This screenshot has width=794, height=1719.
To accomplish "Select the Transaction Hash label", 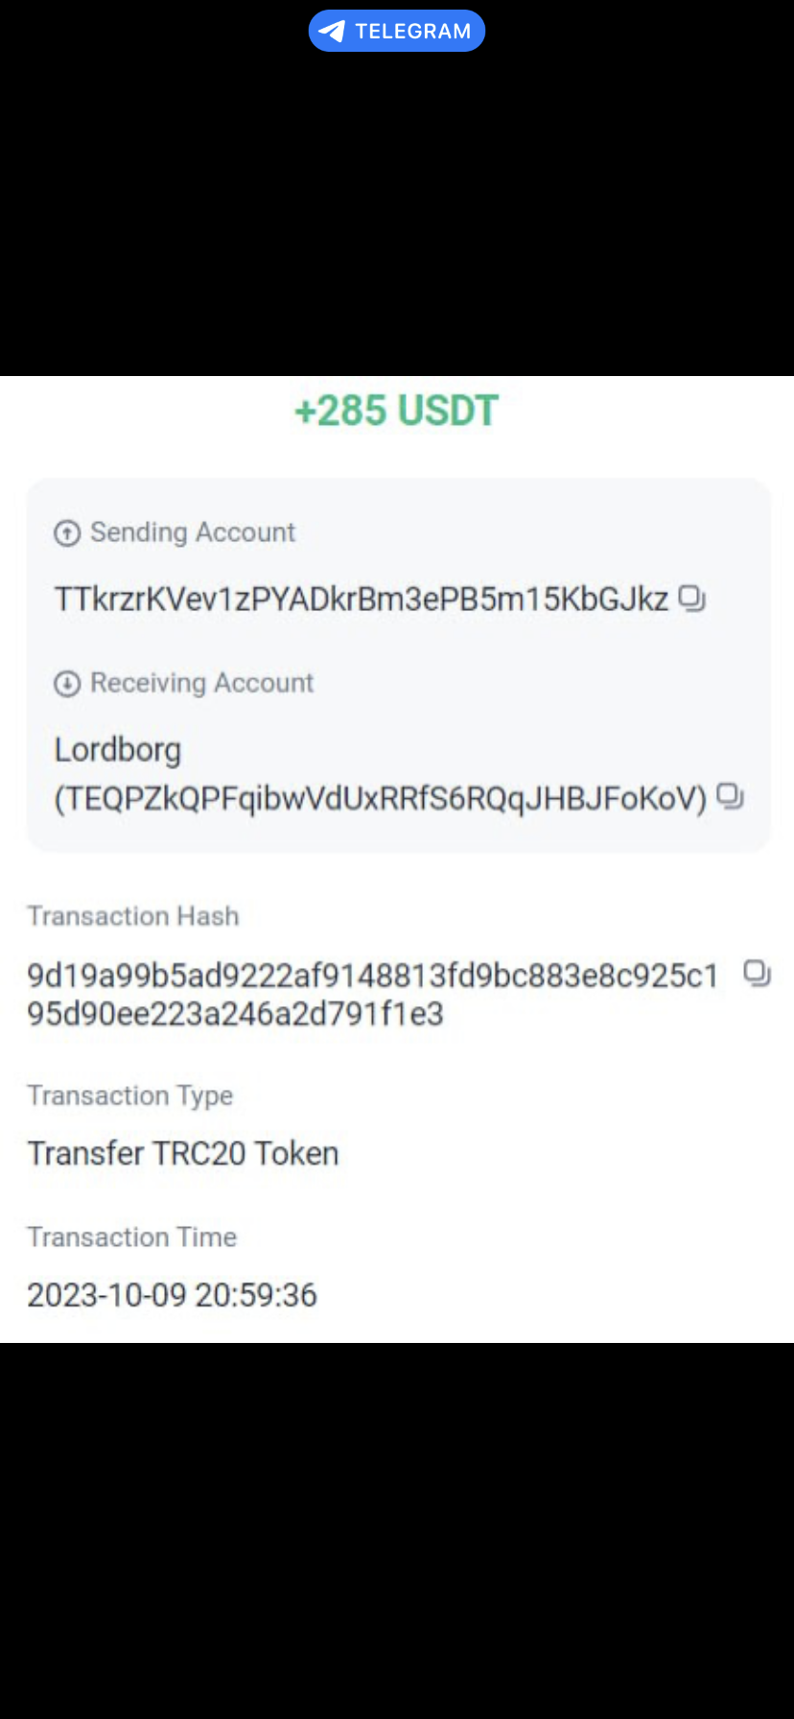I will [132, 916].
